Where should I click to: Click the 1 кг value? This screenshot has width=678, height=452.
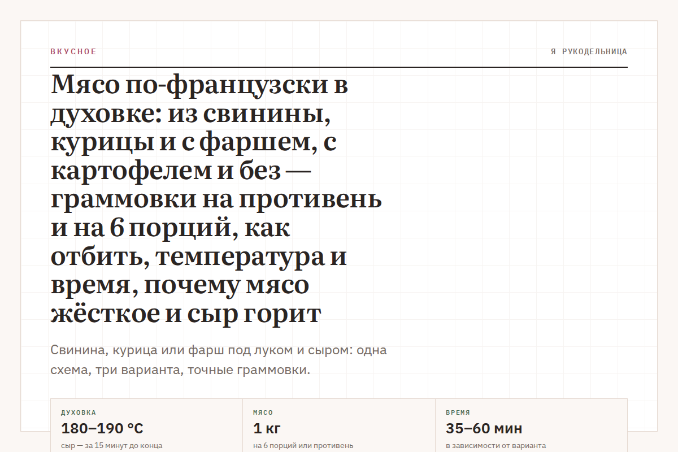pos(267,428)
